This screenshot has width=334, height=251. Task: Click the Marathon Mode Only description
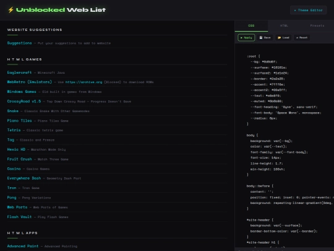(x=48, y=149)
